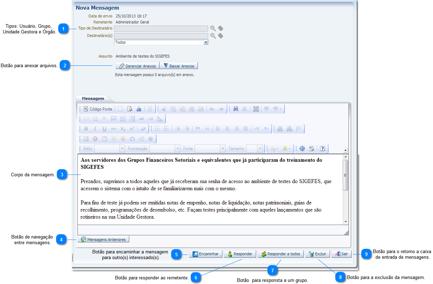Expand the Fonte dropdown

(223, 149)
